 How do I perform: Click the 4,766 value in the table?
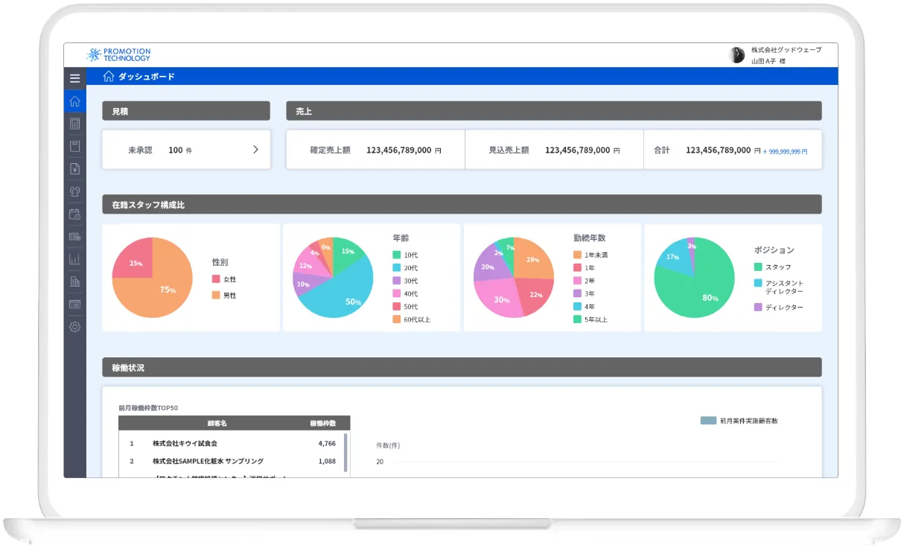[x=327, y=443]
